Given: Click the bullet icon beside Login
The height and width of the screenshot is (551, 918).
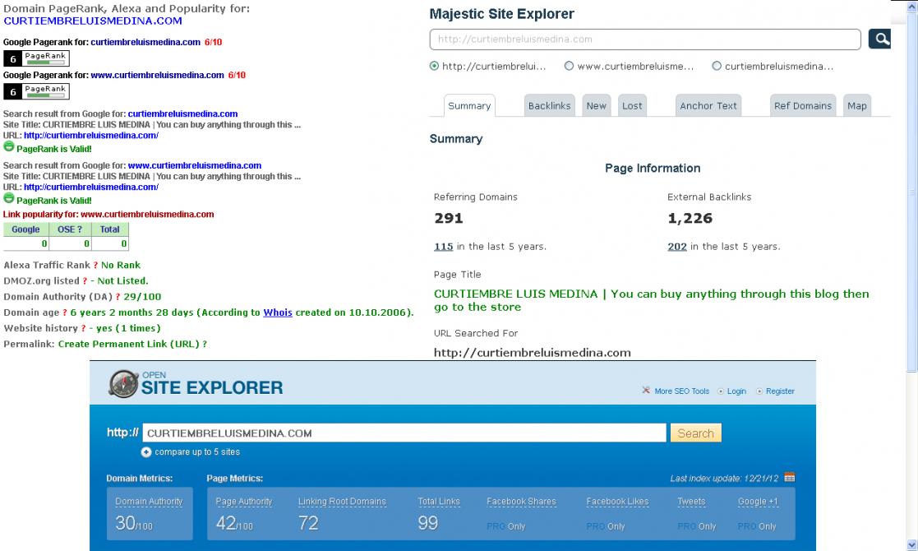Looking at the screenshot, I should 721,391.
